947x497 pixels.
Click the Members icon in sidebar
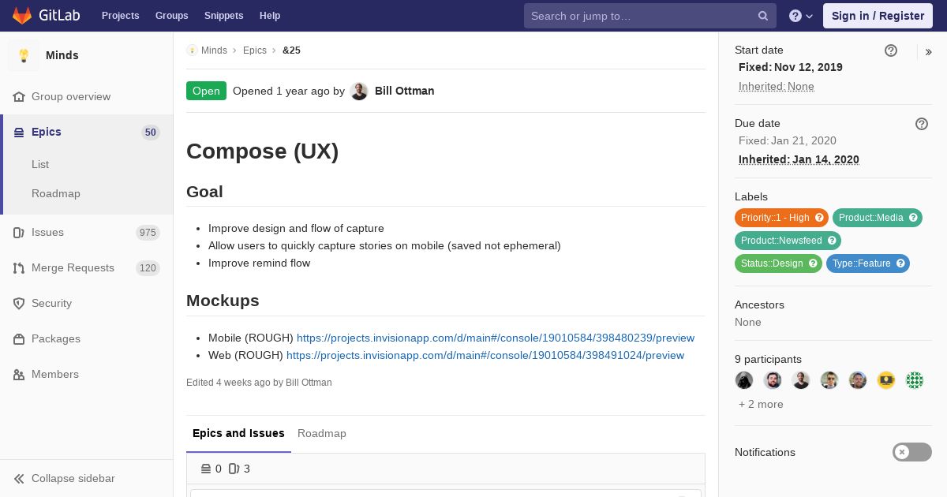[19, 375]
